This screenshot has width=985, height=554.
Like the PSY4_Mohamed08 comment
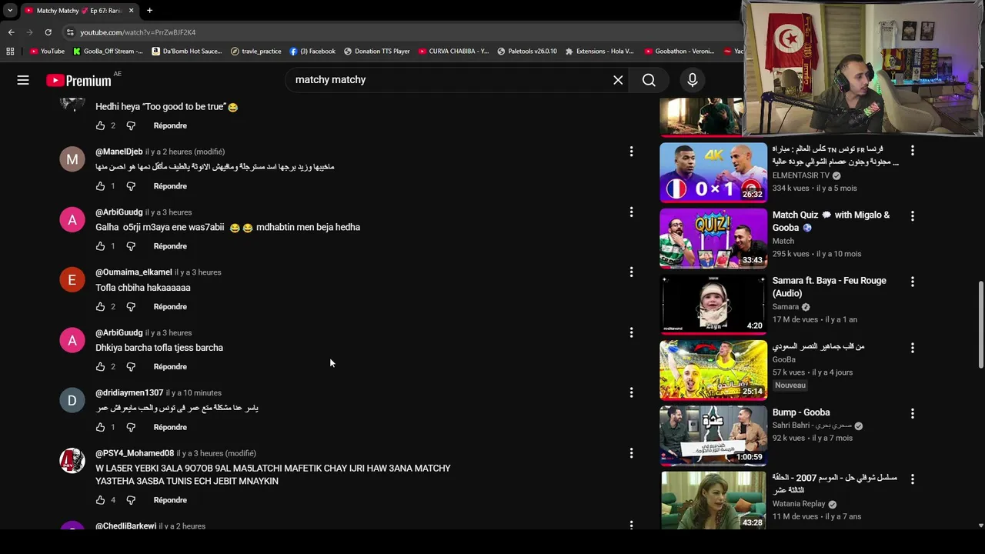[x=100, y=500]
